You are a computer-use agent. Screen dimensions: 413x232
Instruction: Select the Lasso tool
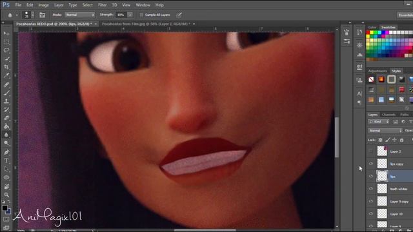point(6,50)
